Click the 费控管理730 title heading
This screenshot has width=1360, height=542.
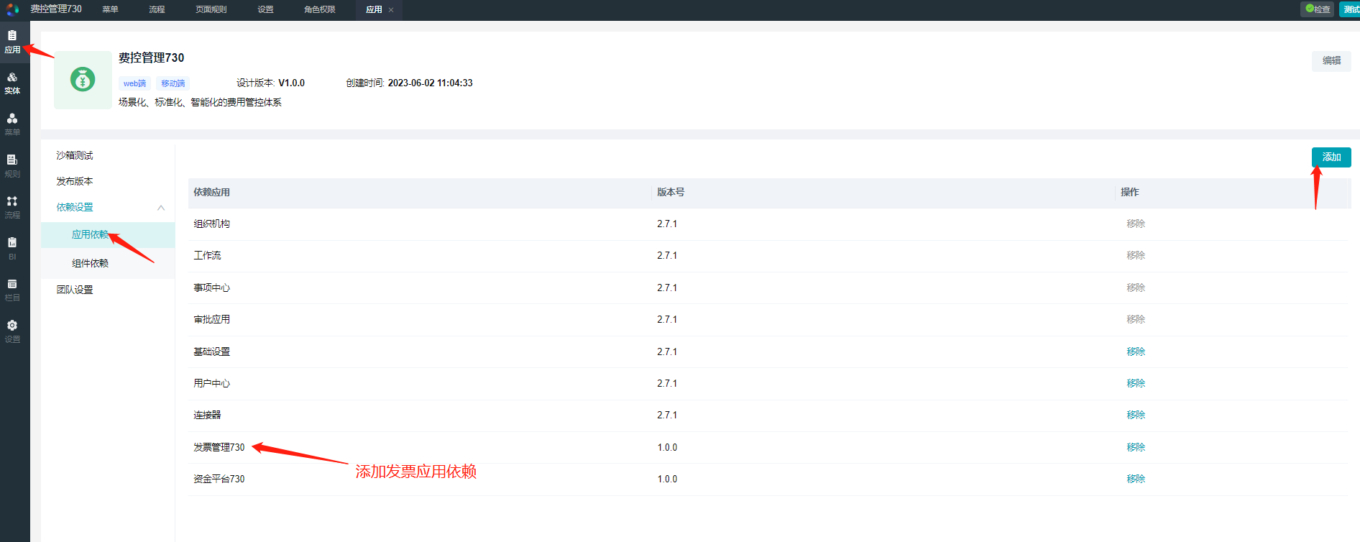pyautogui.click(x=151, y=58)
